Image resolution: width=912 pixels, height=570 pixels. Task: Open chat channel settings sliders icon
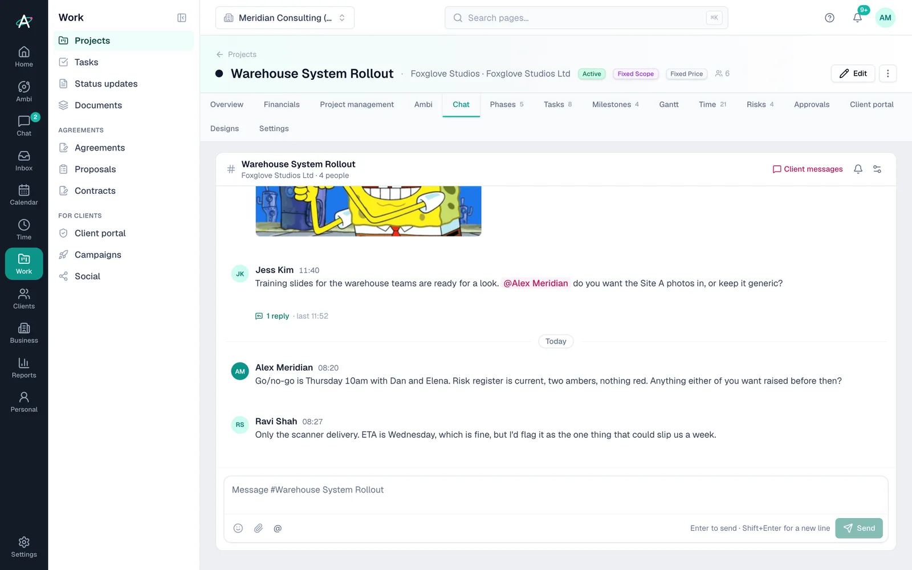click(x=877, y=169)
